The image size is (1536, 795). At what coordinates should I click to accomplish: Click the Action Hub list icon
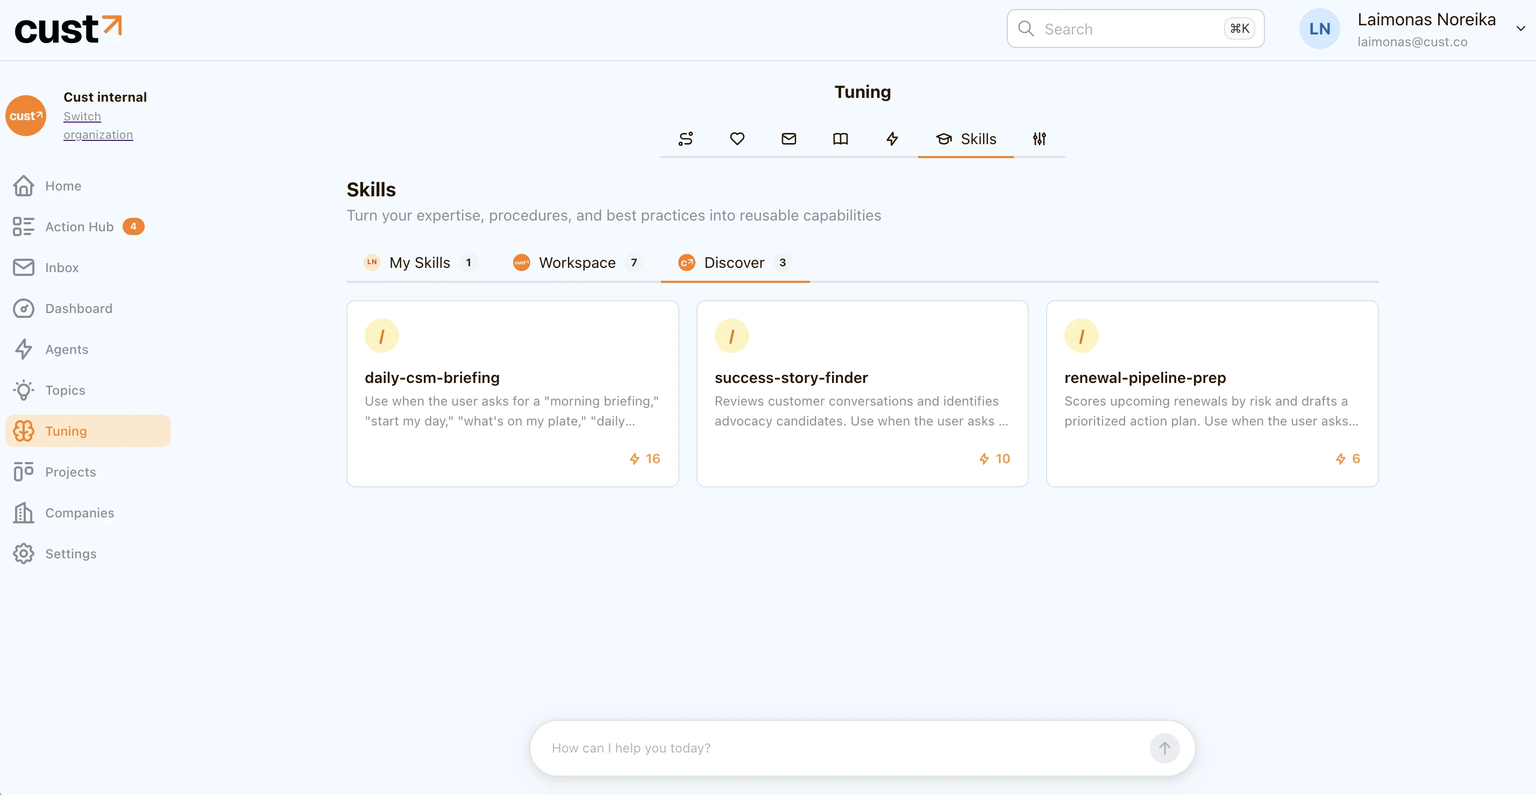click(x=24, y=226)
